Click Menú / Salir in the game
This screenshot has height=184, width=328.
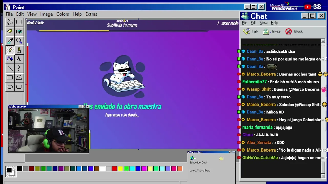point(35,23)
